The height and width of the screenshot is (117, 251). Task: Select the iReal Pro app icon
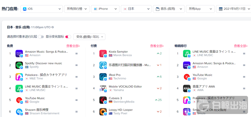pos(103,77)
